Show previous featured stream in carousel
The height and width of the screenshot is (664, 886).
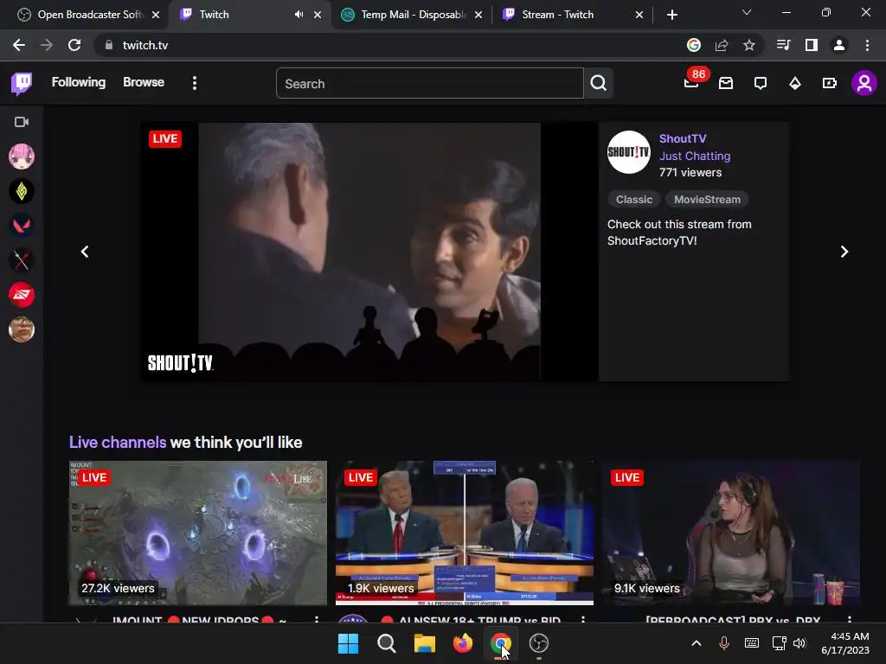coord(85,252)
